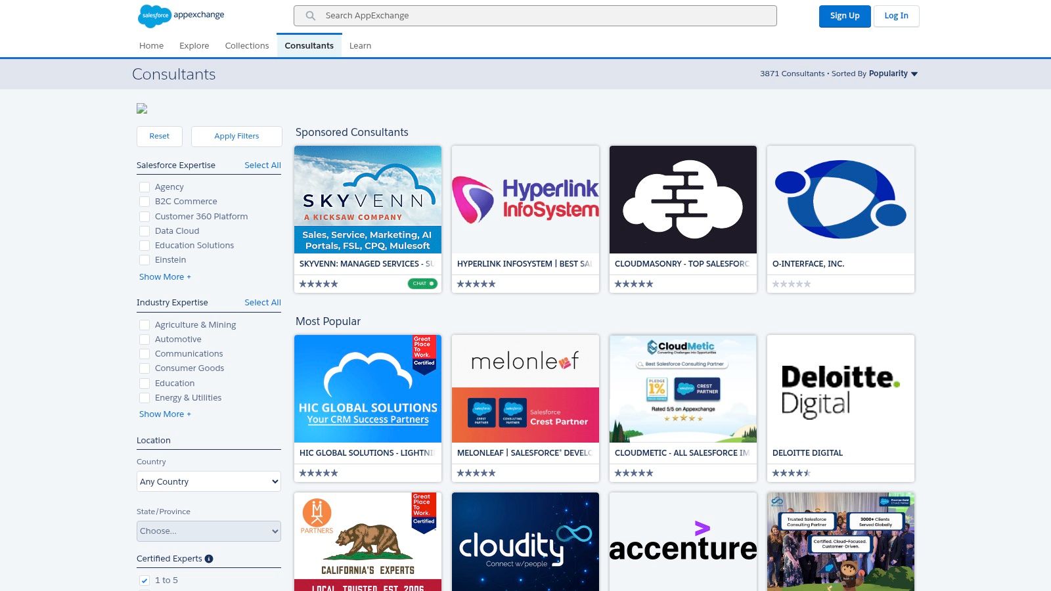
Task: Open the Popularity sort dropdown
Action: point(893,74)
